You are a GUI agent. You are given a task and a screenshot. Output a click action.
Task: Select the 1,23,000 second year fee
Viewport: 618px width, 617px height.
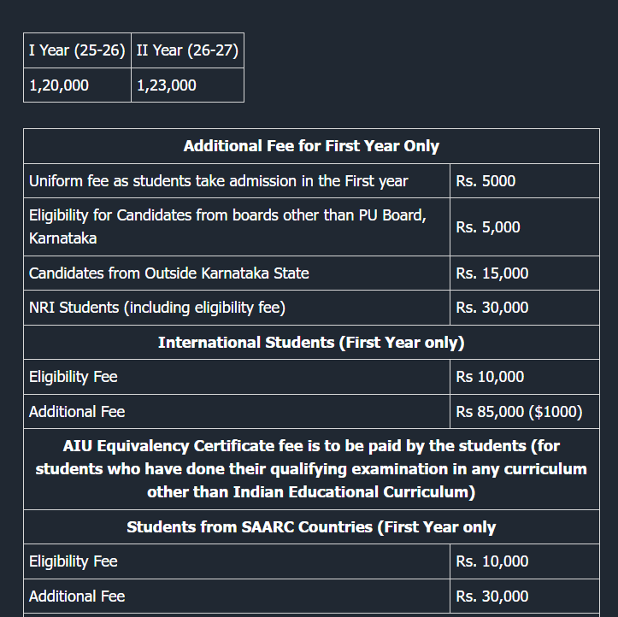click(x=167, y=85)
